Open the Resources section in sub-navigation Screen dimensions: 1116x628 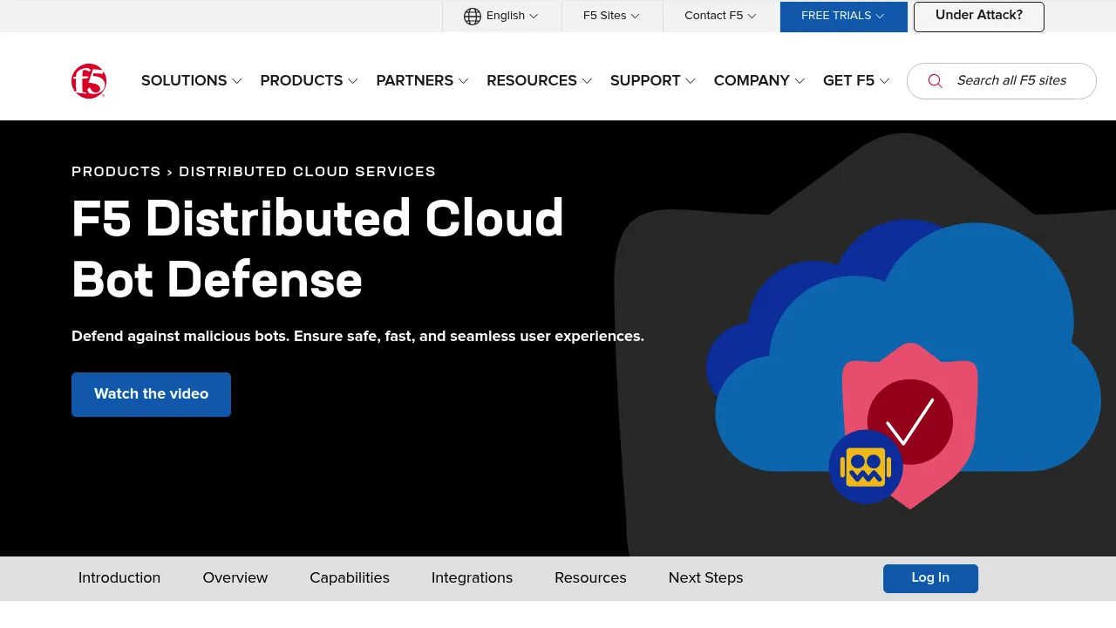point(590,577)
